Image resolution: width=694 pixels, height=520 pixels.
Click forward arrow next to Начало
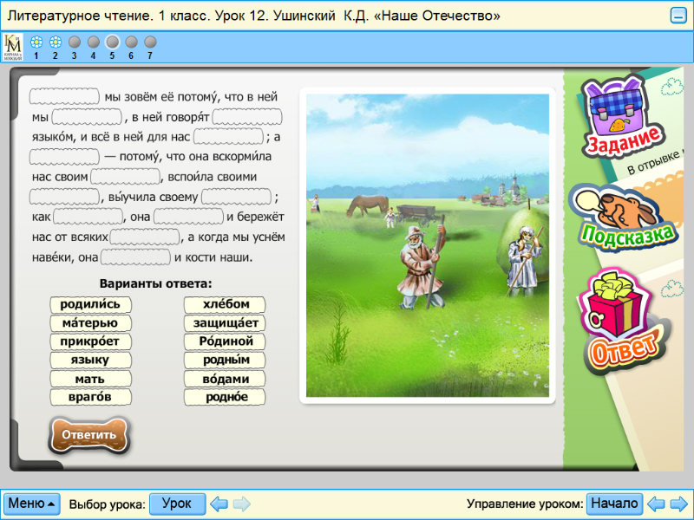point(678,504)
